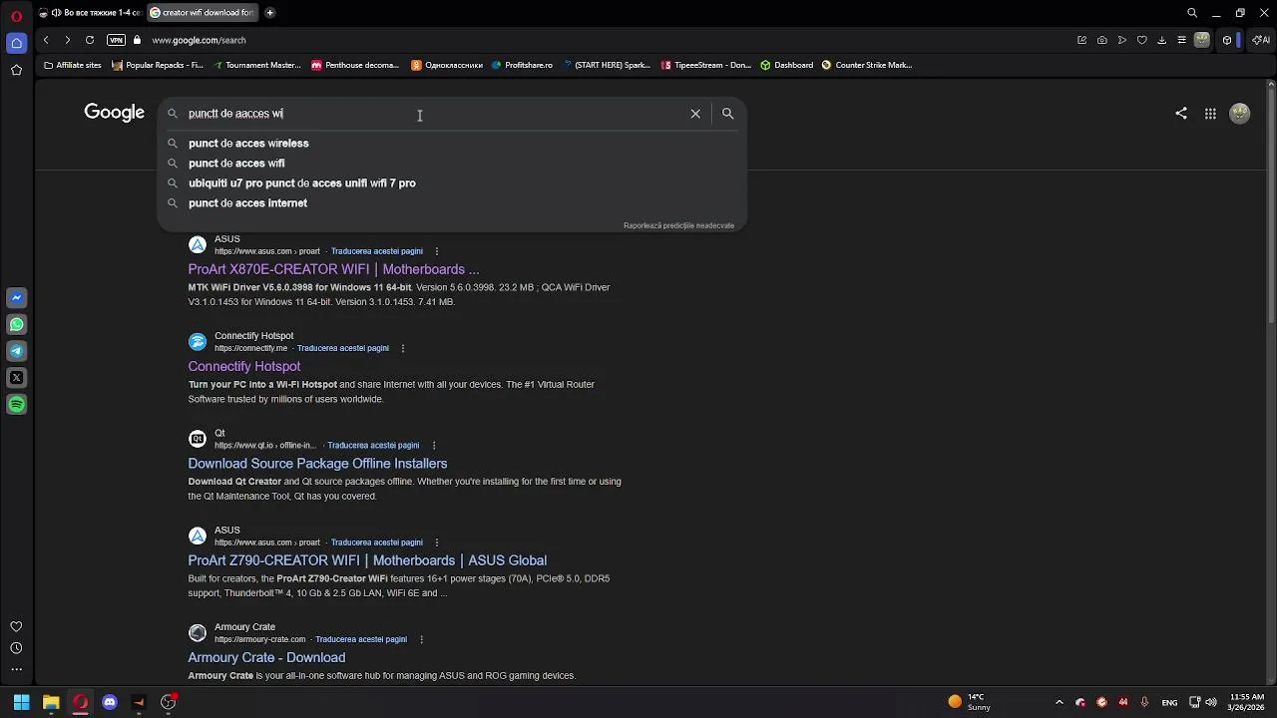Open Telegram in the Opera sidebar
Viewport: 1277px width, 718px height.
16,351
